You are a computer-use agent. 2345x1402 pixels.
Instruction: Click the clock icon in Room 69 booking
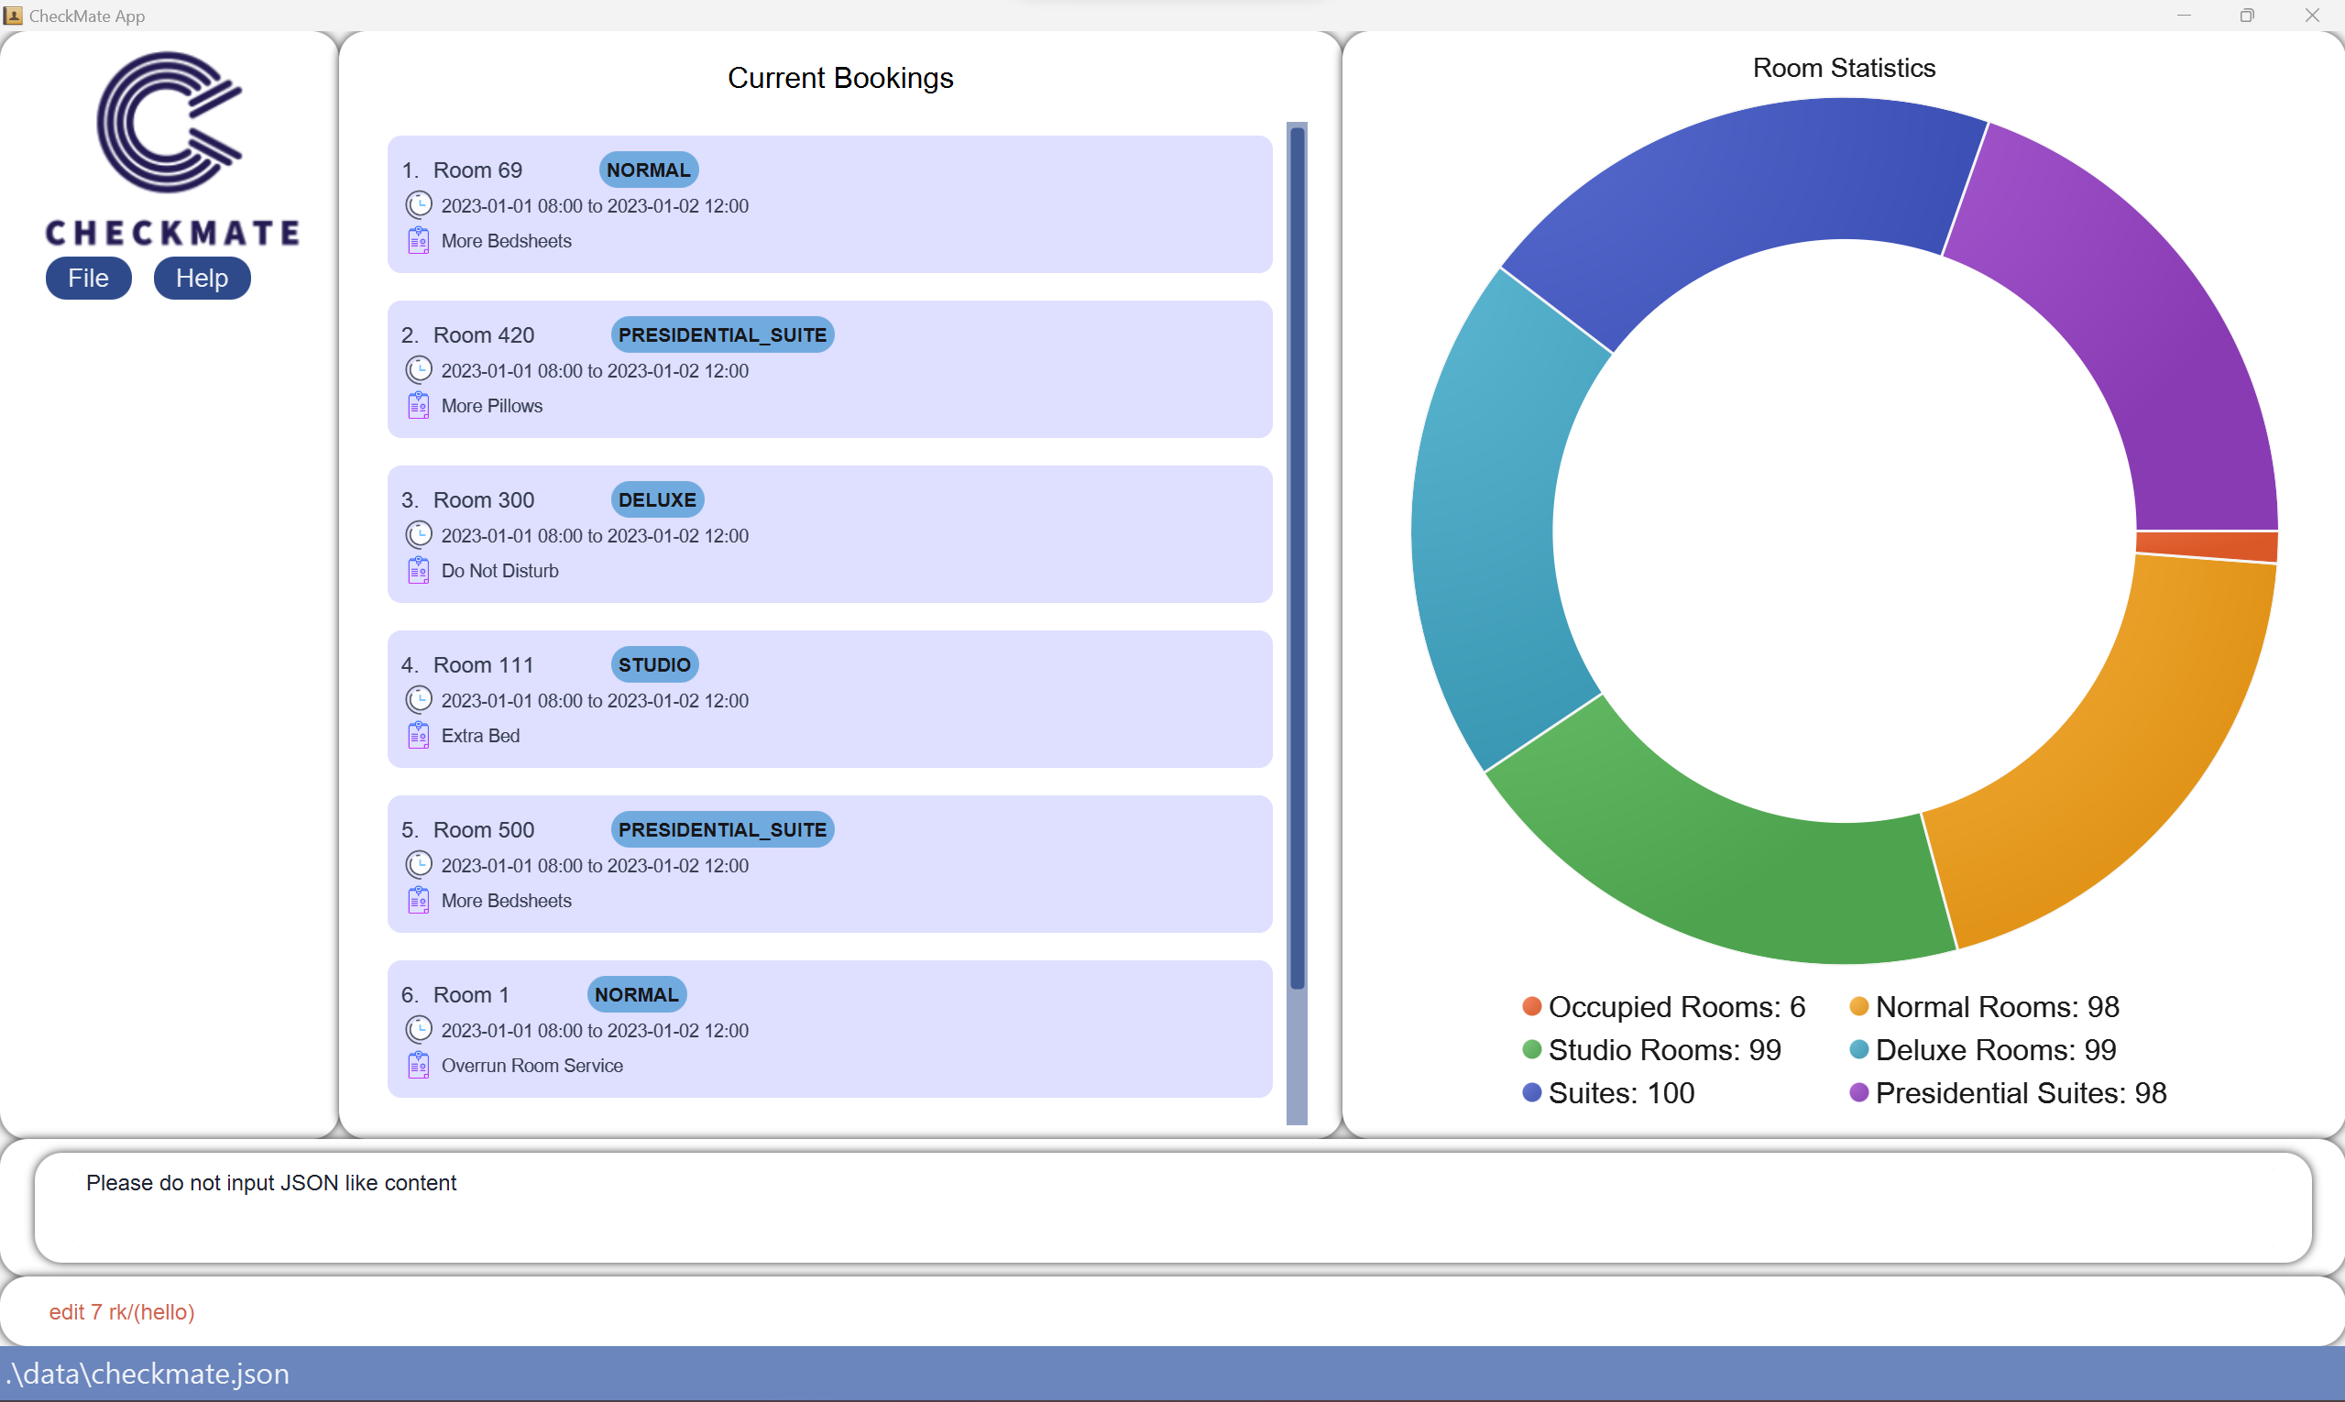coord(419,205)
